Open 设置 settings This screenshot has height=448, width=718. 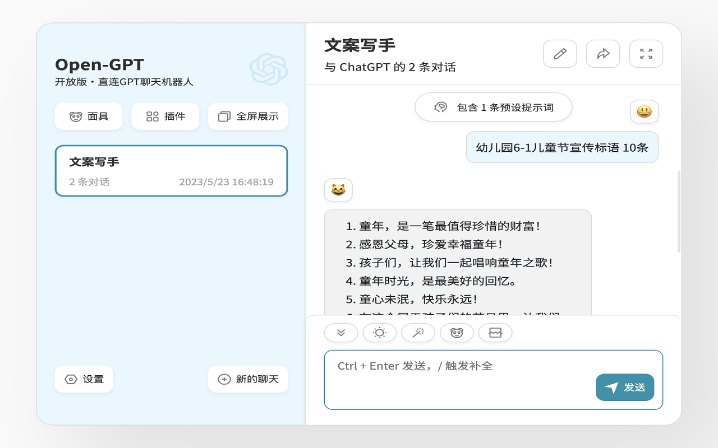pyautogui.click(x=84, y=379)
